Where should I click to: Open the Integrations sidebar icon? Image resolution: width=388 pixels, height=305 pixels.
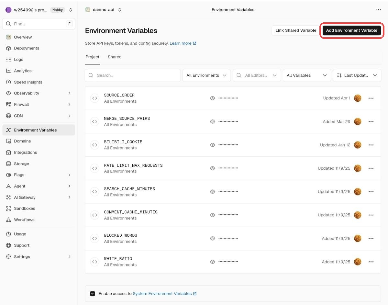tap(8, 152)
